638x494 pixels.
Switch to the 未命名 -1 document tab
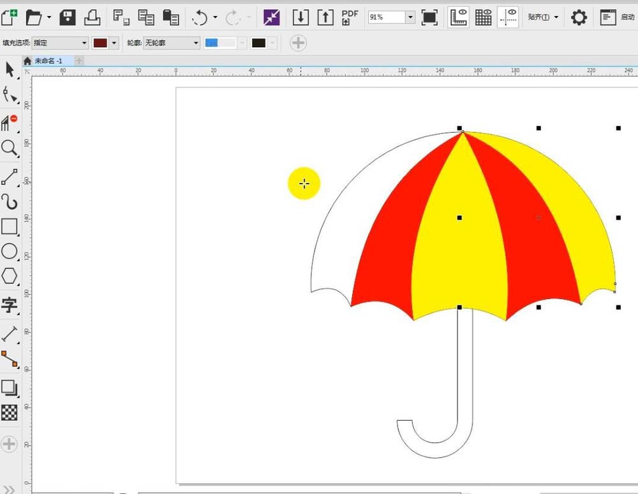(x=48, y=61)
